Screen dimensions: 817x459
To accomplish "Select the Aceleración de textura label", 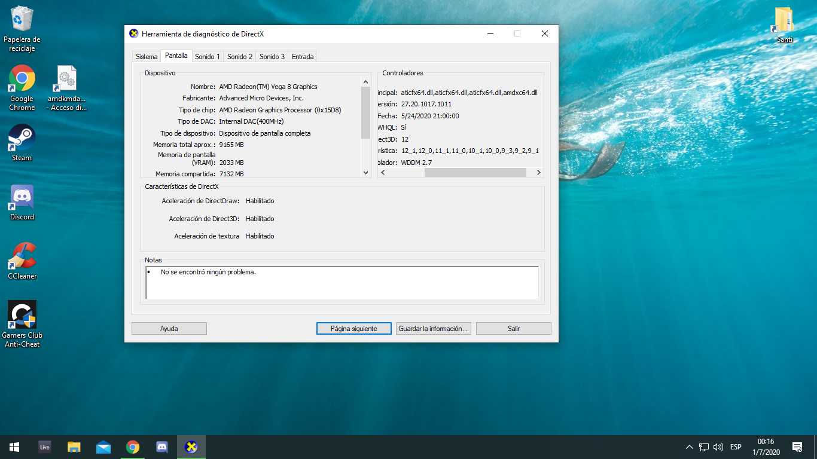I will [207, 236].
